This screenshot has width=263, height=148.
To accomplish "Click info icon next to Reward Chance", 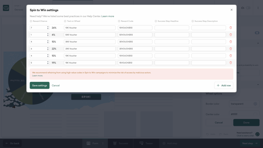I will [31, 21].
